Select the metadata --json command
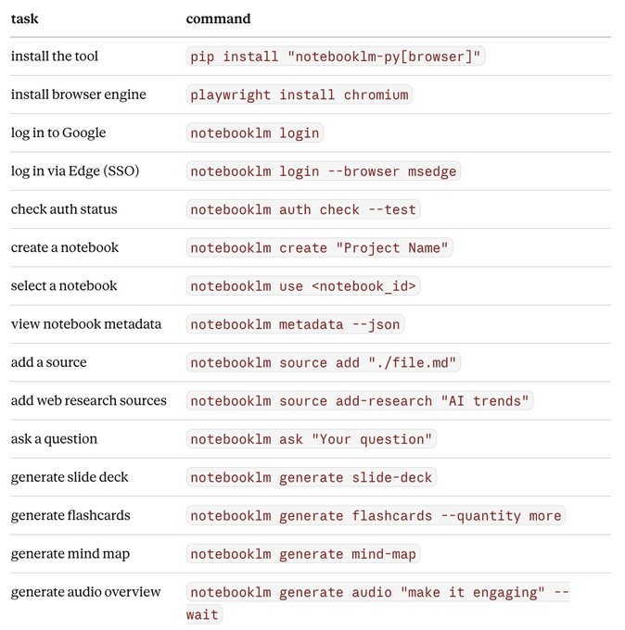The width and height of the screenshot is (625, 630). (x=295, y=324)
